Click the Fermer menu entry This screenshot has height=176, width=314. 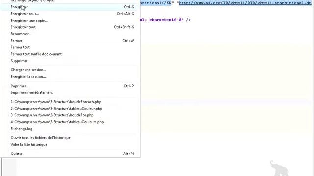pos(70,41)
